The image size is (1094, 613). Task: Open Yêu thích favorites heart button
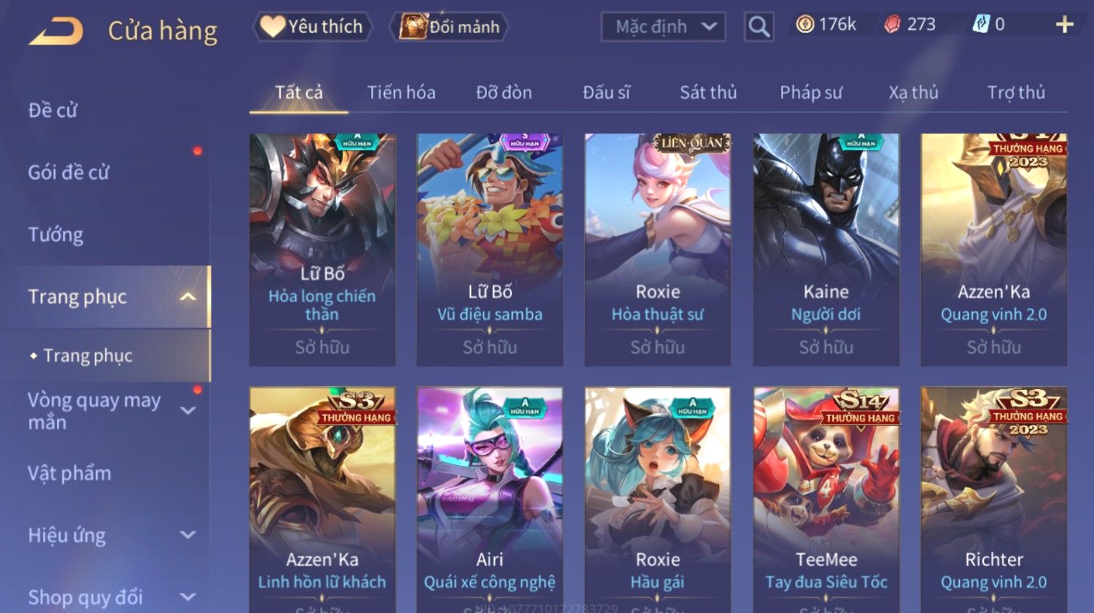click(312, 27)
